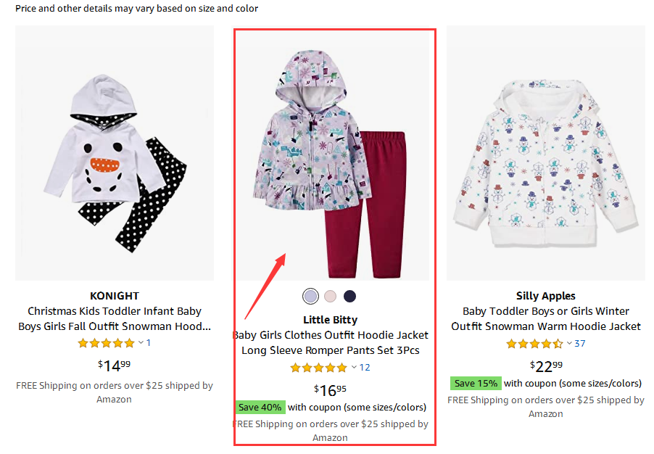Click the $14.99 price of KONIGHT outfit
Viewport: 654px width, 454px height.
pos(115,365)
